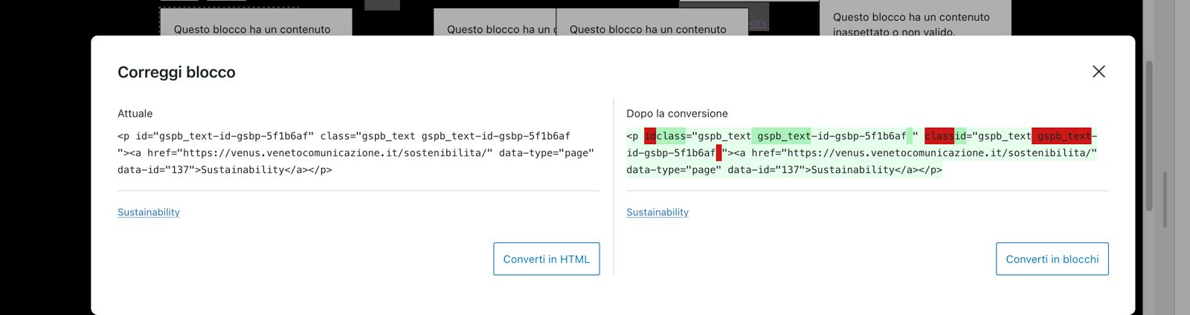Open Sustainability link under Dopo la conversione
Viewport: 1190px width, 315px height.
click(657, 212)
